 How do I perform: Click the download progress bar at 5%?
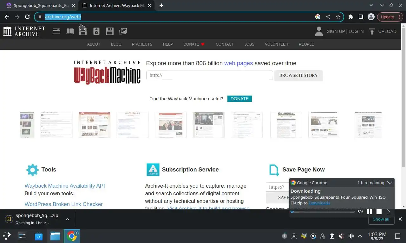pos(323,212)
